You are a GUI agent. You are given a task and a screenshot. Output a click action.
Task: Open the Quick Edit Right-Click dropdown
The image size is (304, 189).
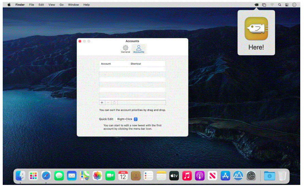(127, 119)
